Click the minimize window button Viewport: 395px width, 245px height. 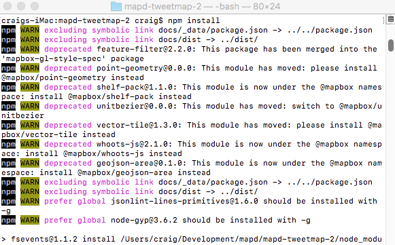coord(21,6)
